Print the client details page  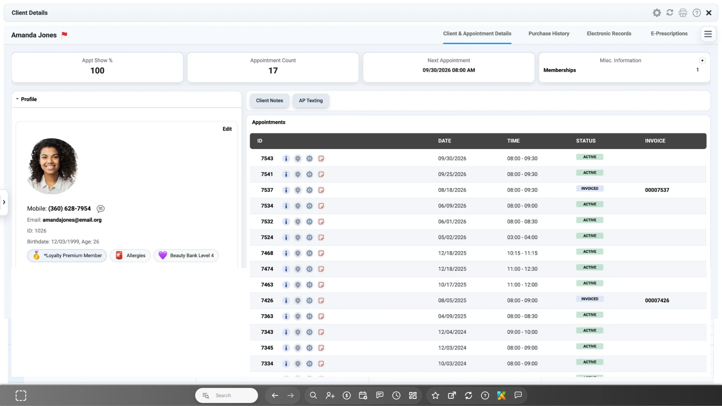683,13
